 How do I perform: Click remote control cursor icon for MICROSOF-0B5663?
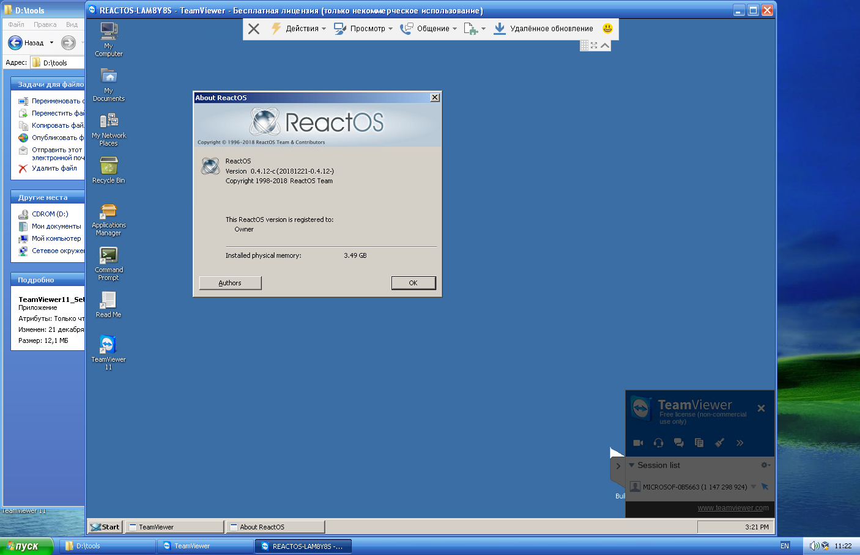click(x=765, y=487)
